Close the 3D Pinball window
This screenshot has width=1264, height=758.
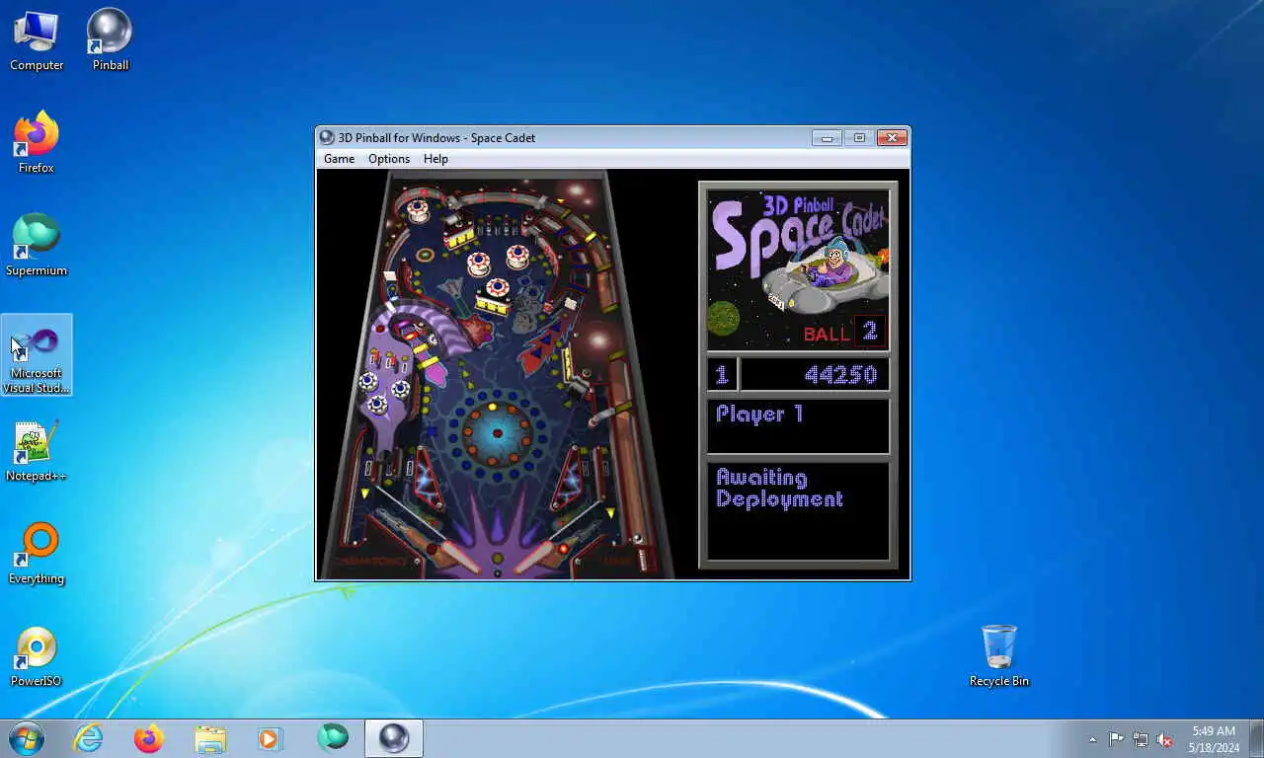tap(892, 138)
